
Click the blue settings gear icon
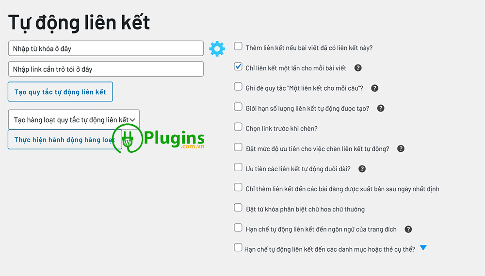tap(217, 49)
